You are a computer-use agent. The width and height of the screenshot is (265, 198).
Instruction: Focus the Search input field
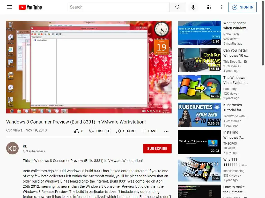(x=119, y=7)
